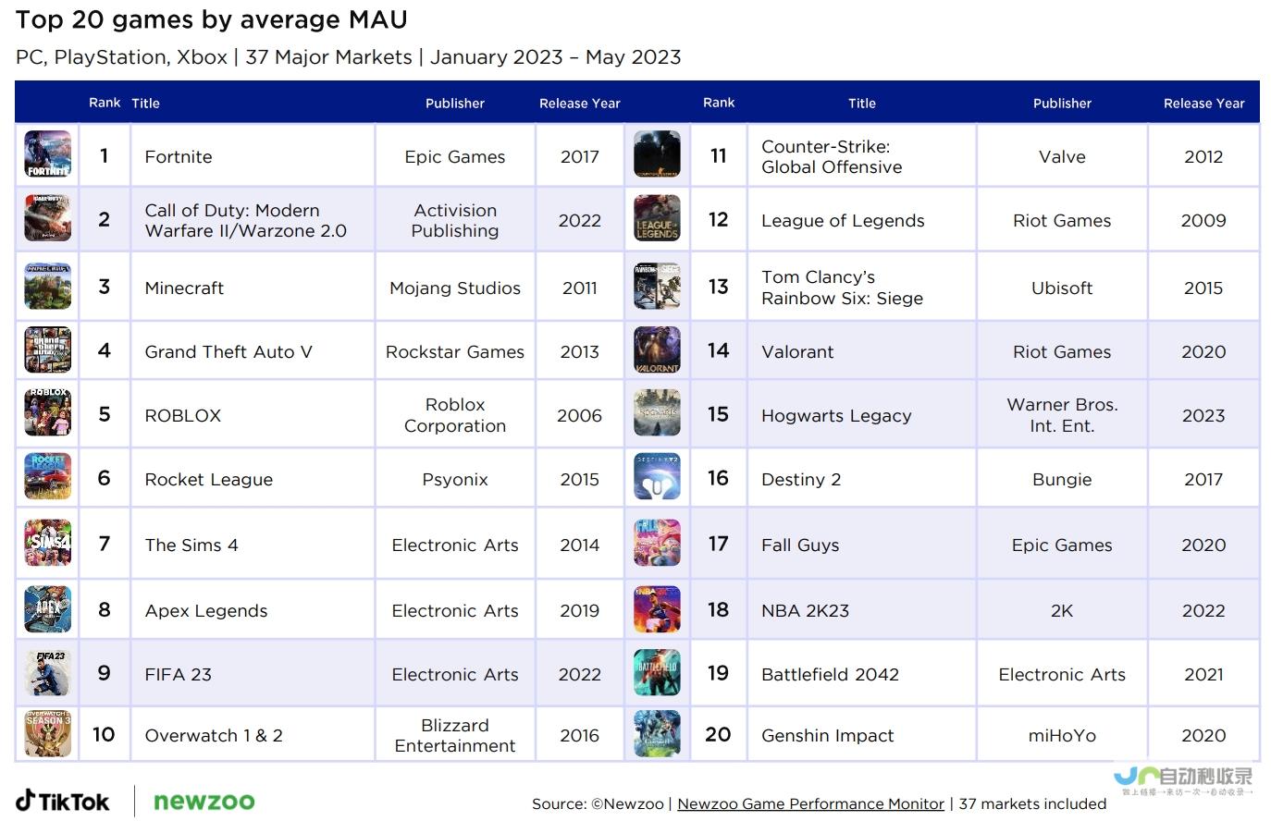The image size is (1271, 821).
Task: Click the Mojang Studios publisher cell
Action: (455, 288)
